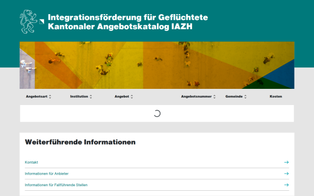Click the loading spinner in the table

tap(157, 113)
